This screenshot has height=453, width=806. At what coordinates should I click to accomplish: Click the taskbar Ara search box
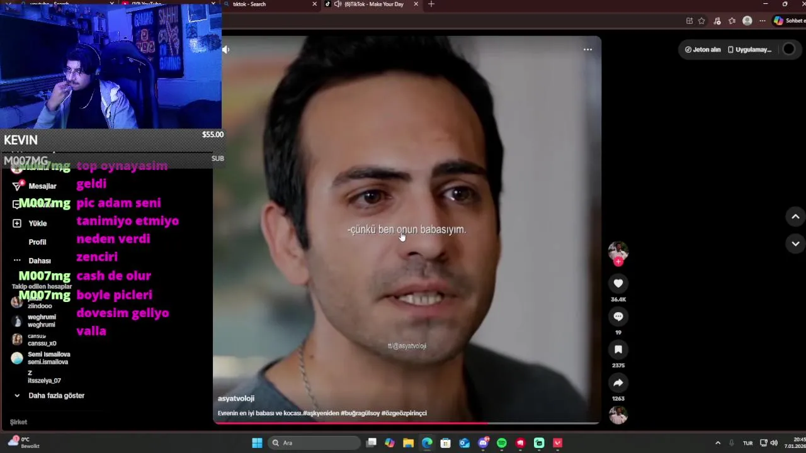pyautogui.click(x=314, y=443)
